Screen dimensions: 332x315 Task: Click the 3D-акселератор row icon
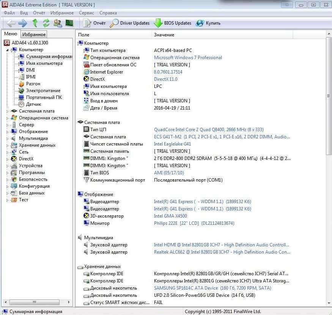coord(86,216)
